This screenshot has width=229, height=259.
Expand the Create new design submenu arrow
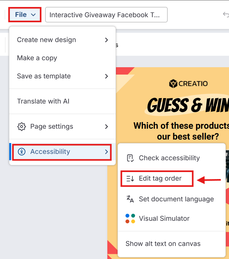tap(106, 40)
